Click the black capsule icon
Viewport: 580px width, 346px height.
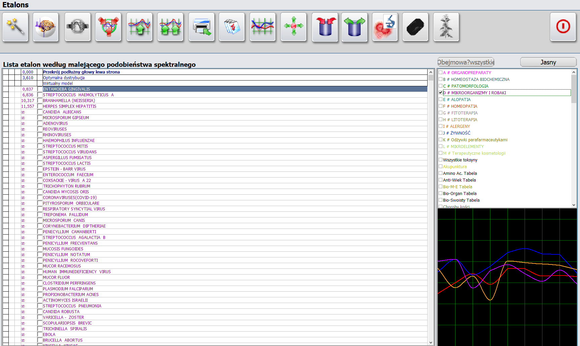(x=415, y=27)
